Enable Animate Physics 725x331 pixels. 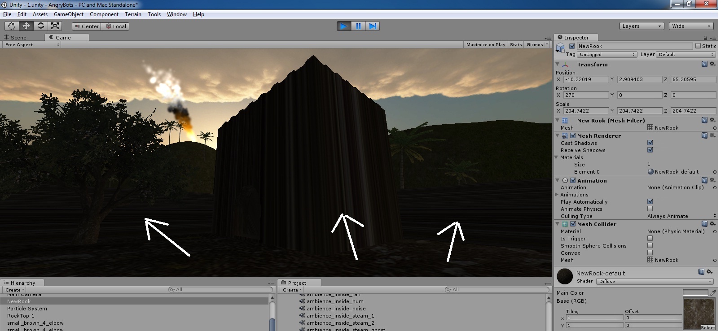click(x=650, y=209)
